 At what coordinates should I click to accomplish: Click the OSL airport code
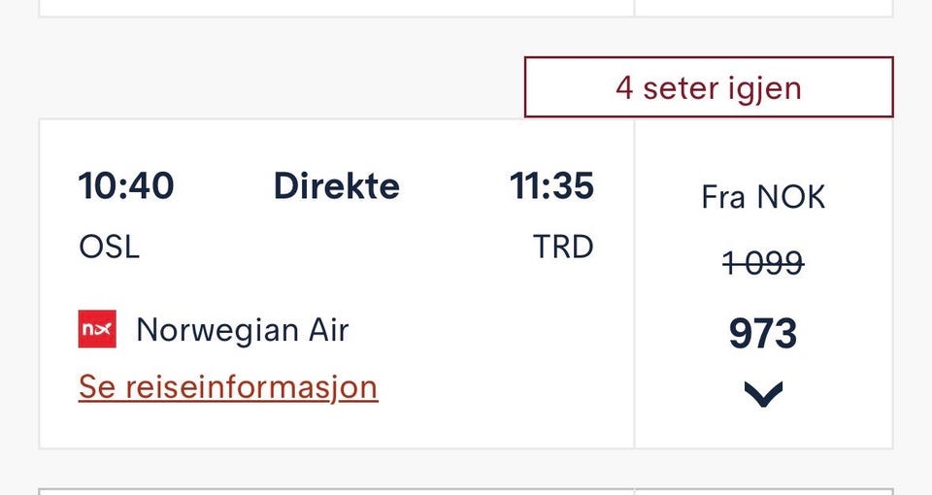tap(110, 247)
